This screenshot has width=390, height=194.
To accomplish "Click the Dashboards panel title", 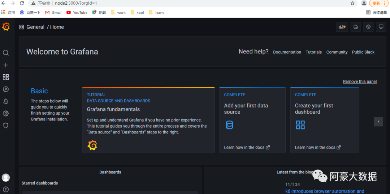I will pos(110,172).
